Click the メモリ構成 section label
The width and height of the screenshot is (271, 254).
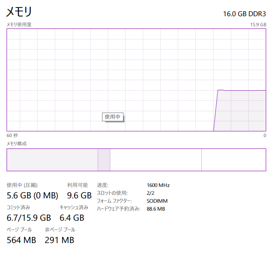(17, 144)
